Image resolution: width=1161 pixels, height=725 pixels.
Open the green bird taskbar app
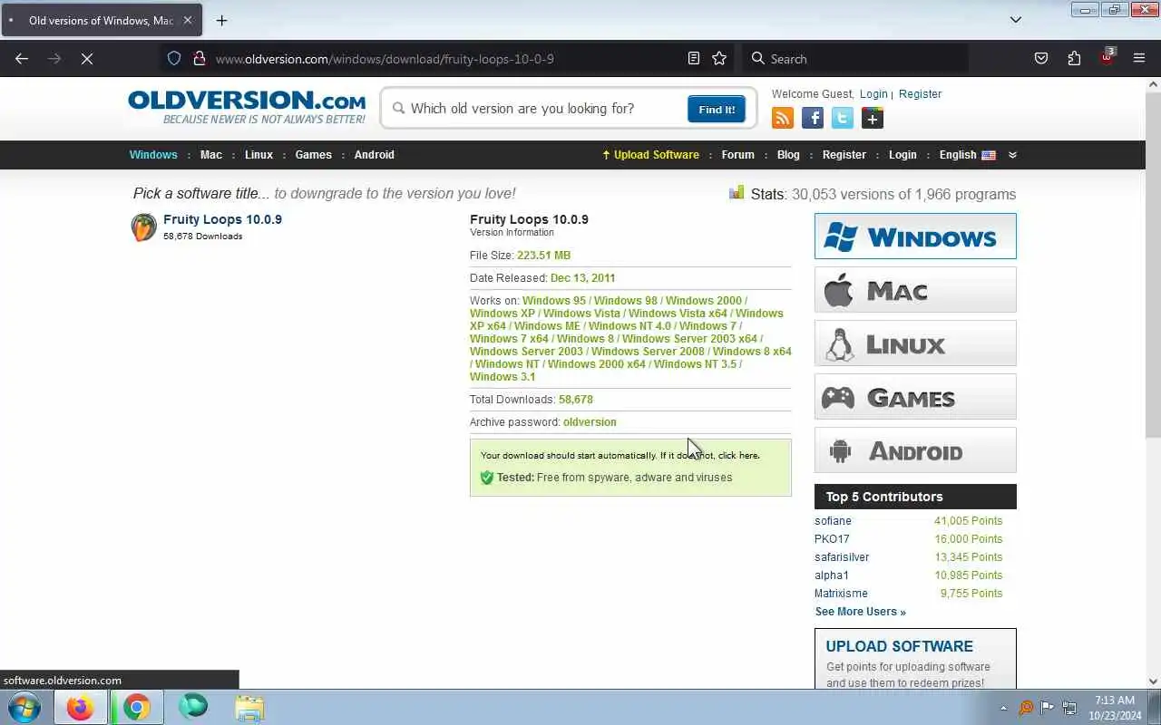pos(192,706)
